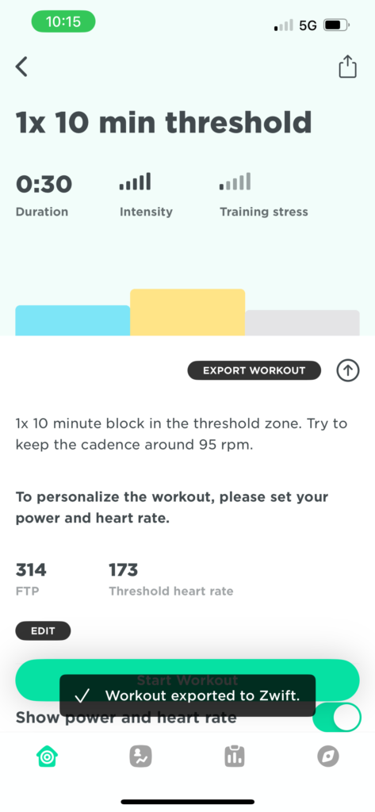Toggle show power and heart rate switch
This screenshot has height=812, width=375.
337,717
